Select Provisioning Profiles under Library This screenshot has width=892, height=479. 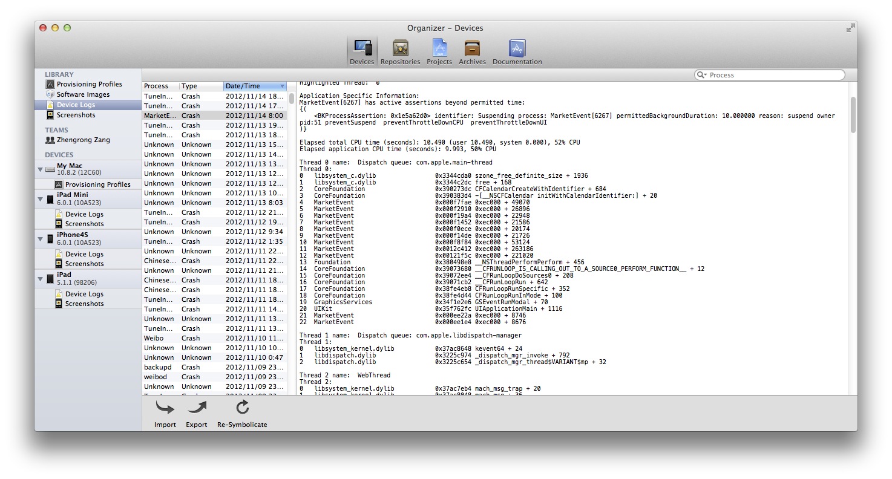tap(88, 84)
